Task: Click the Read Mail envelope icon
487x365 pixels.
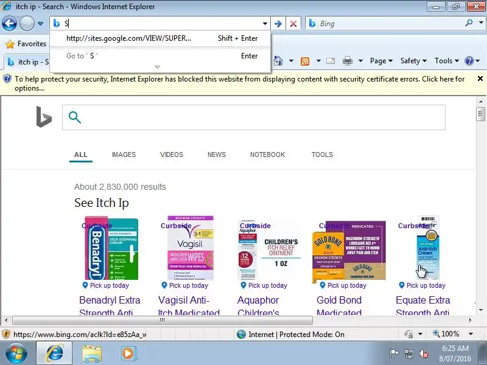Action: click(x=331, y=61)
